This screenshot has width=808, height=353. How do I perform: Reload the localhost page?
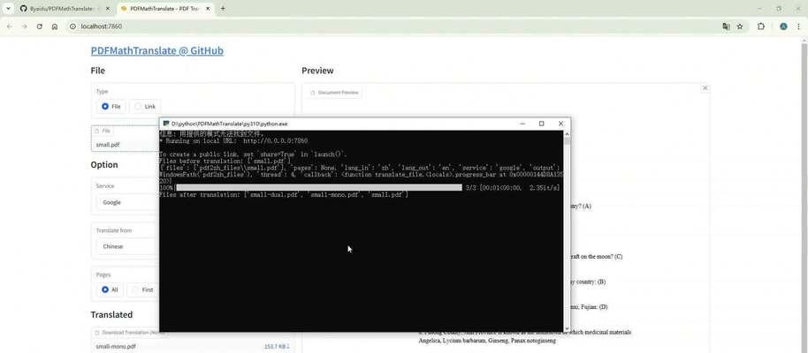(39, 26)
